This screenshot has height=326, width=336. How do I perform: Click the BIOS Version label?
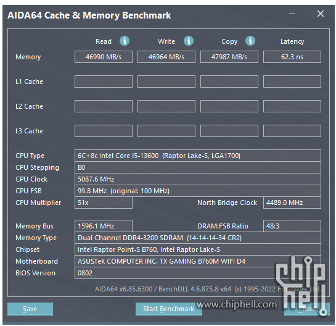pyautogui.click(x=35, y=273)
